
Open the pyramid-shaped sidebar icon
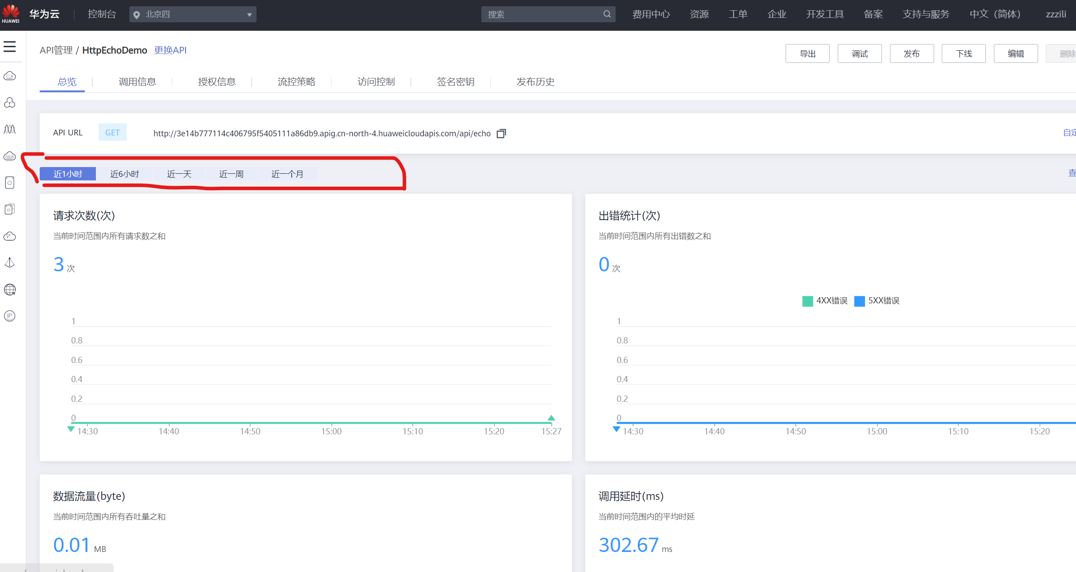coord(9,263)
